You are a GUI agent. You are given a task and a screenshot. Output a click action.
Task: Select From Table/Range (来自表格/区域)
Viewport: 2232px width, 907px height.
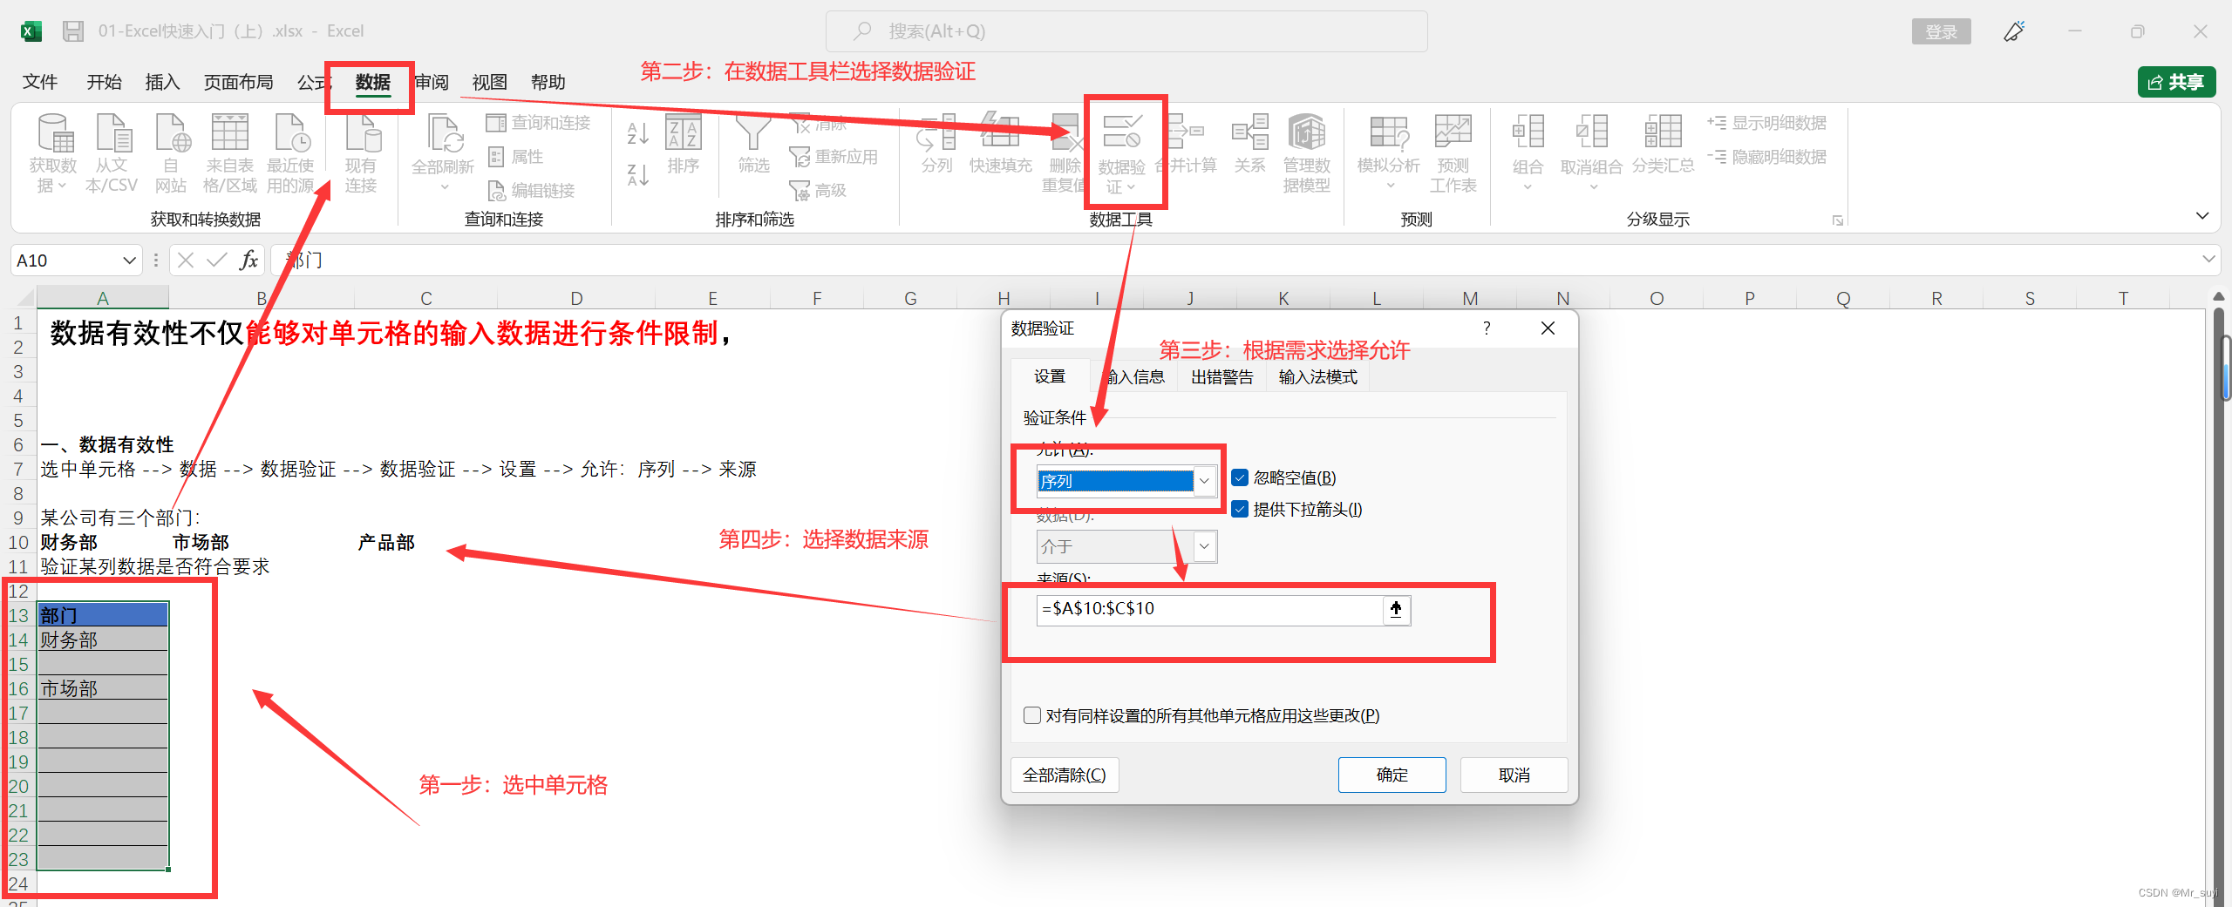pyautogui.click(x=229, y=152)
